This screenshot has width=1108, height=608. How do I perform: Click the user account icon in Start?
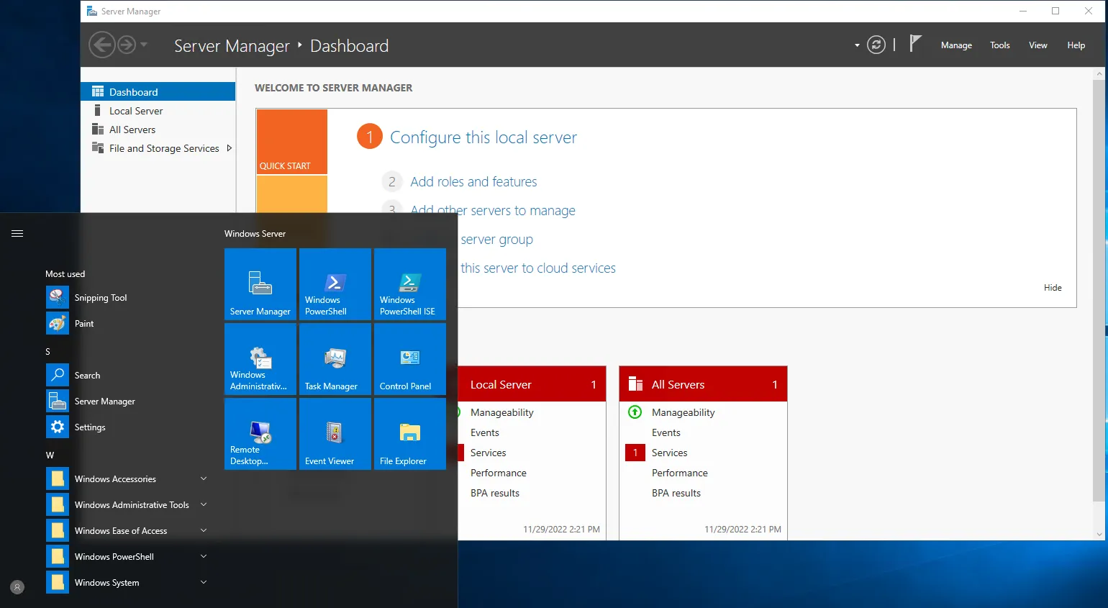click(17, 587)
